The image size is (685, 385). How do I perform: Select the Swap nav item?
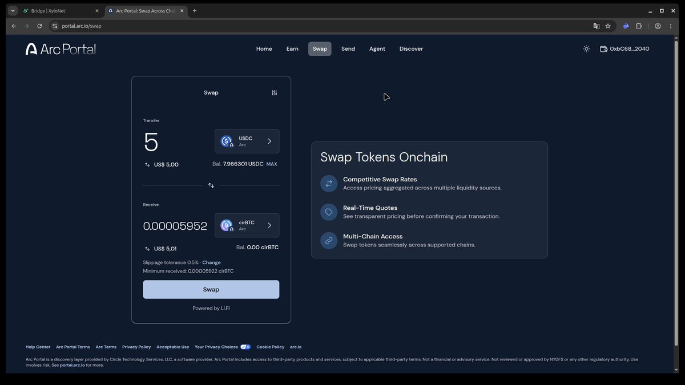click(x=320, y=49)
